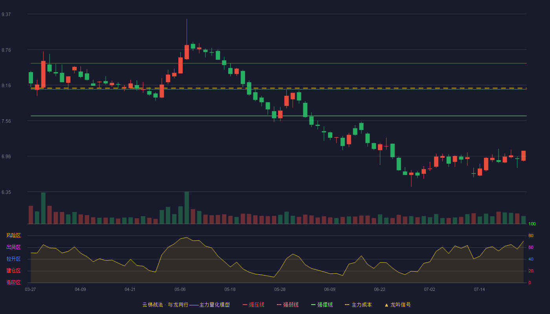Click the yellow dashed 主力成本 legend marker
This screenshot has height=314, width=550.
click(x=347, y=305)
